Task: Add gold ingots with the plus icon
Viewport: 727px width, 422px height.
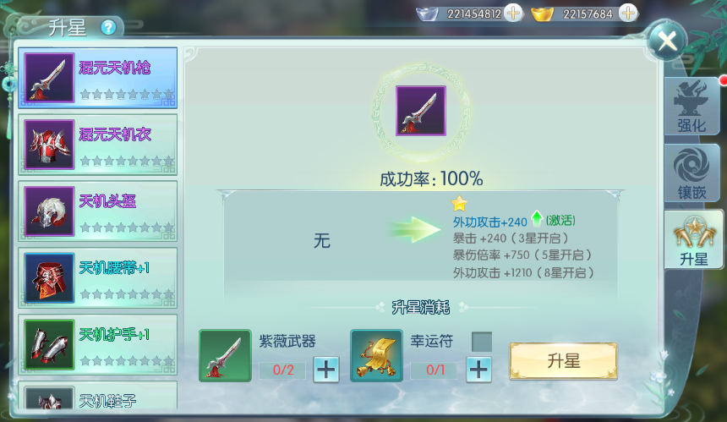Action: [x=628, y=13]
